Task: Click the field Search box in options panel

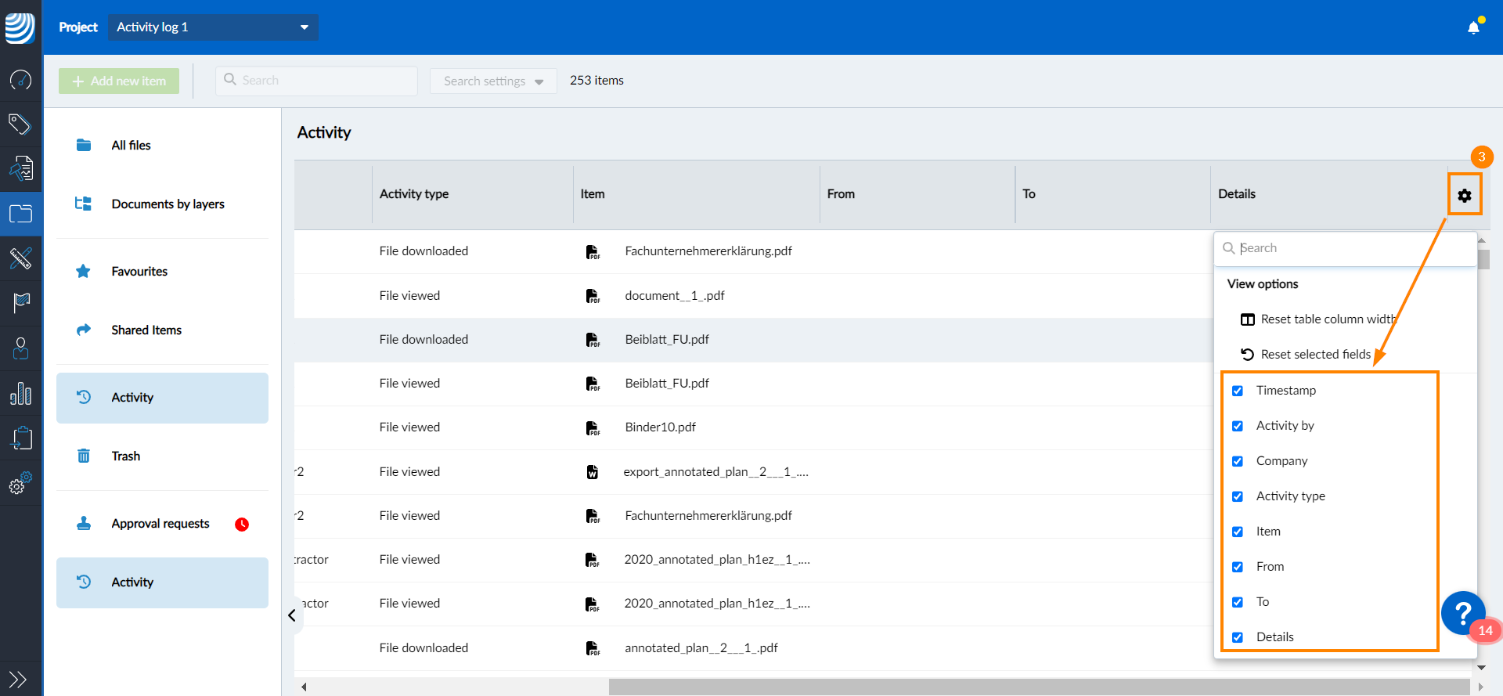Action: click(1345, 248)
